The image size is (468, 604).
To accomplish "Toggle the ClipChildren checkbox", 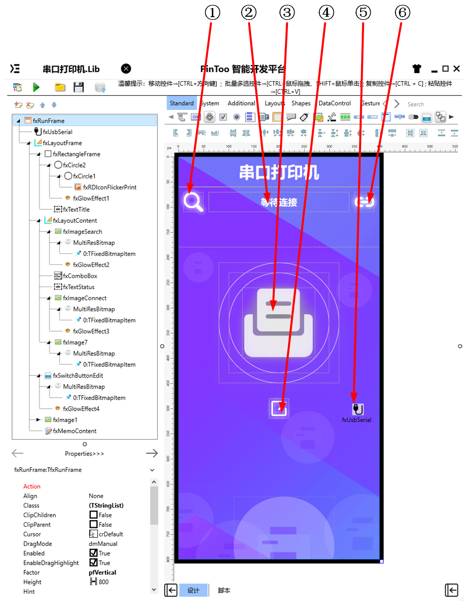I will (x=93, y=515).
